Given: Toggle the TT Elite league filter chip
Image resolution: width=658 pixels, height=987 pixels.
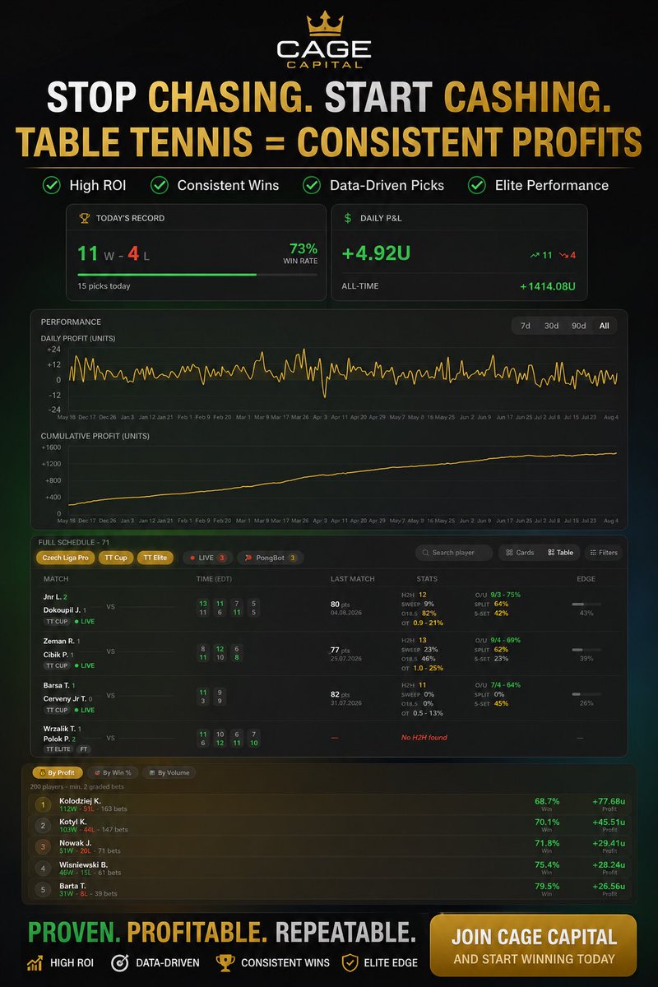Looking at the screenshot, I should [155, 558].
